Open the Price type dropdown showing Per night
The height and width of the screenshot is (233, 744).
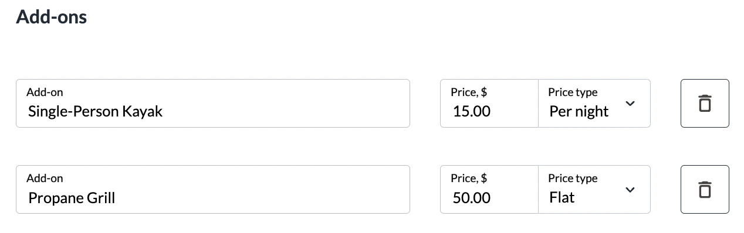(594, 103)
